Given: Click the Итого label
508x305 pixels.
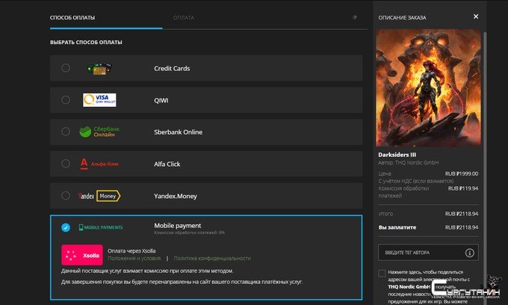Looking at the screenshot, I should pos(385,214).
